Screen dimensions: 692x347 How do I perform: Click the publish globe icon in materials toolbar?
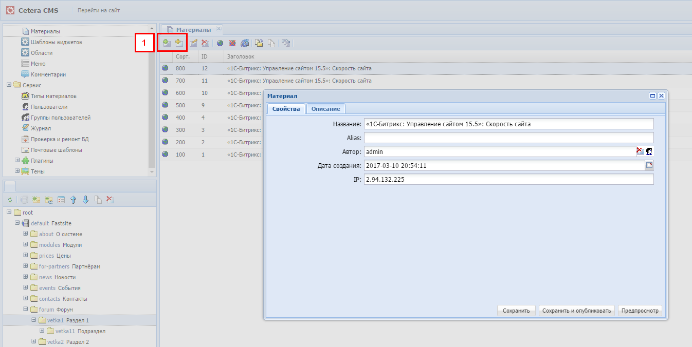point(220,43)
